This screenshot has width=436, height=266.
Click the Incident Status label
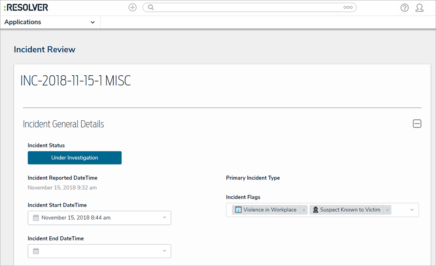pos(46,145)
